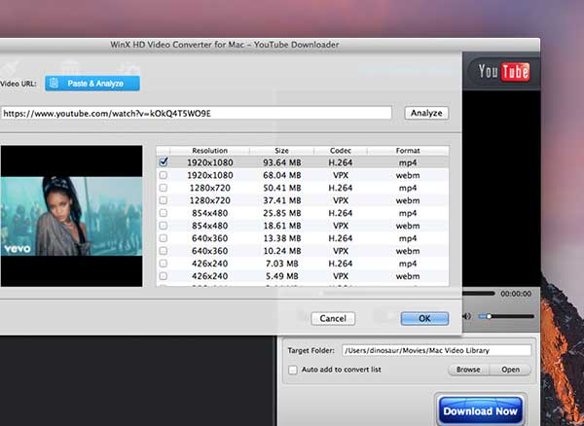The height and width of the screenshot is (426, 584).
Task: Select the 37.41 MB size cell
Action: [282, 200]
